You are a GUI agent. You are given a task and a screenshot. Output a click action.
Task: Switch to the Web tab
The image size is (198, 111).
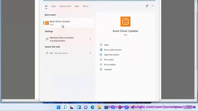(77, 6)
